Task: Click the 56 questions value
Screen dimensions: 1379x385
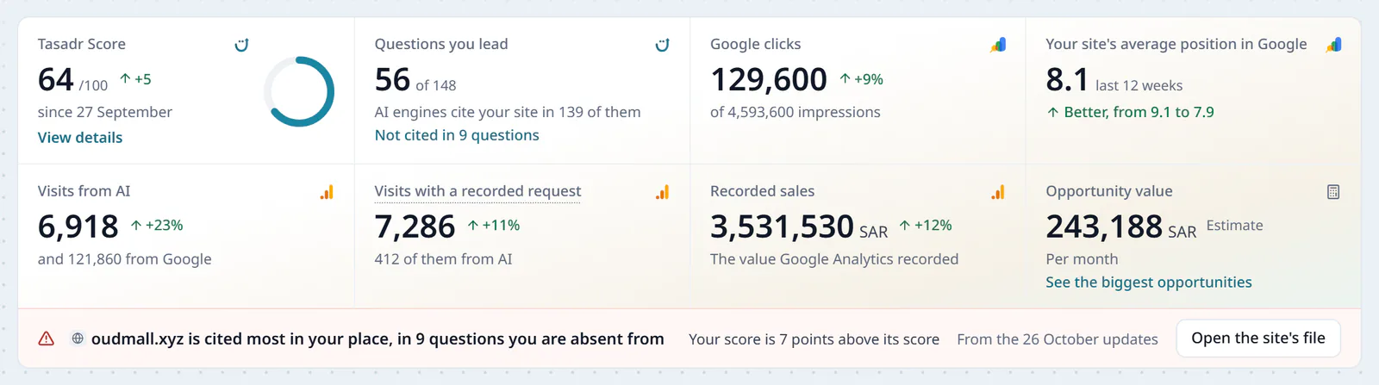Action: pyautogui.click(x=392, y=79)
